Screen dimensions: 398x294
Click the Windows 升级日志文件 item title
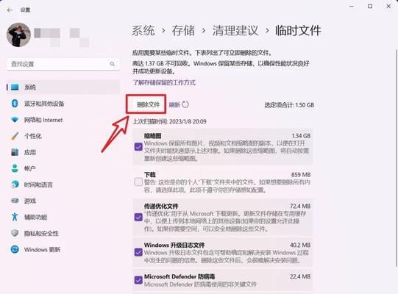click(174, 245)
